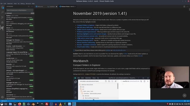Launch Firefox from the taskbar
This screenshot has height=106, width=190.
click(x=19, y=104)
